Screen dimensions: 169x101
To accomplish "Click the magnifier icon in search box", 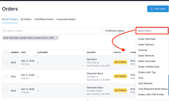I will pyautogui.click(x=5, y=31).
